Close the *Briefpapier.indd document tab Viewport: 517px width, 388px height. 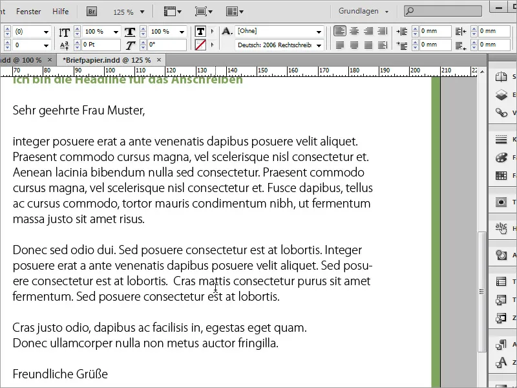click(x=159, y=59)
